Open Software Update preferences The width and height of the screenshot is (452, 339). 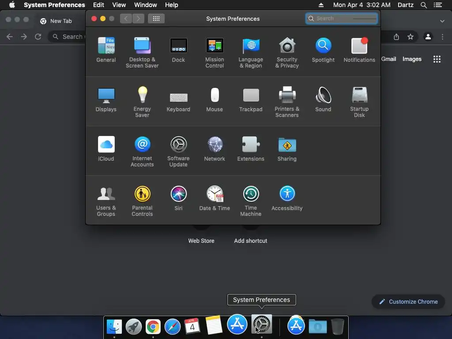178,151
